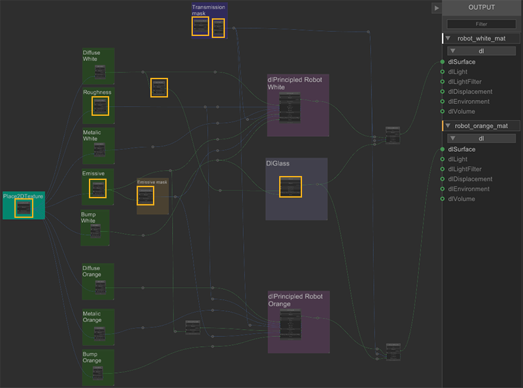Select the node inside the Emissive backdrop
Image resolution: width=523 pixels, height=388 pixels.
97,188
